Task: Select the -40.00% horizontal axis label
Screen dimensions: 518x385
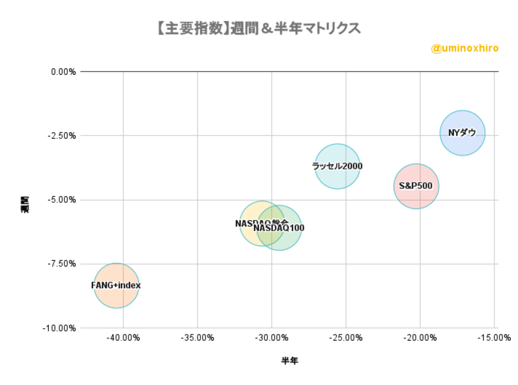Action: (x=123, y=338)
